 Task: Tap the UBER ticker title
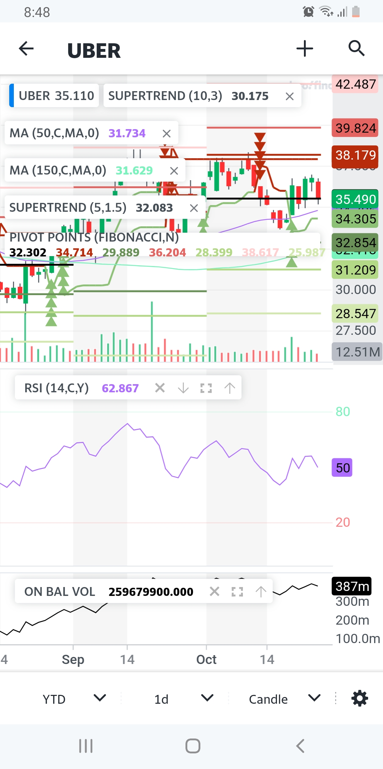pos(94,51)
